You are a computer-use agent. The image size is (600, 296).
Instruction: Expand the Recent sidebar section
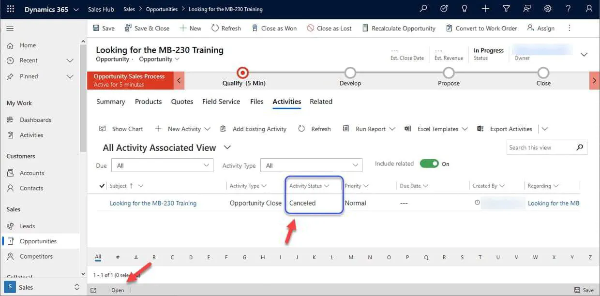click(x=70, y=60)
